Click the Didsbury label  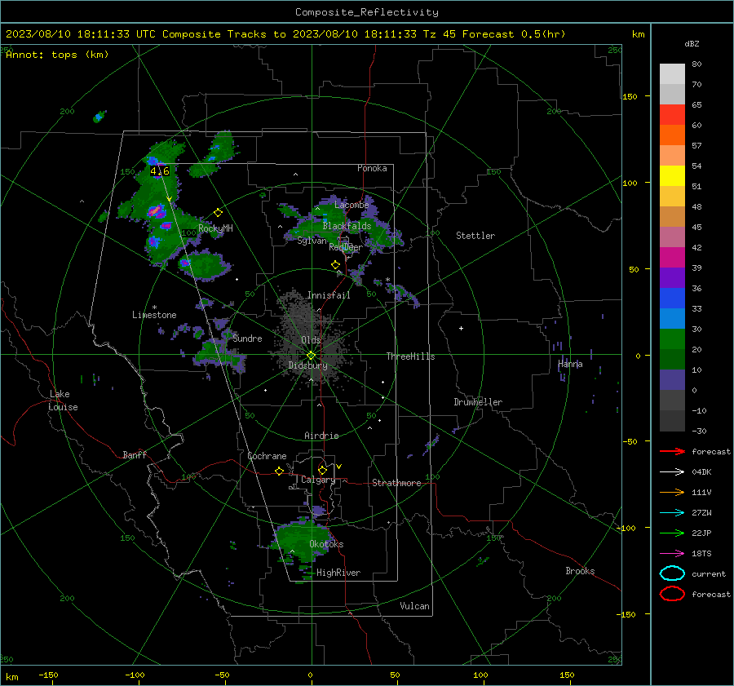pos(307,365)
